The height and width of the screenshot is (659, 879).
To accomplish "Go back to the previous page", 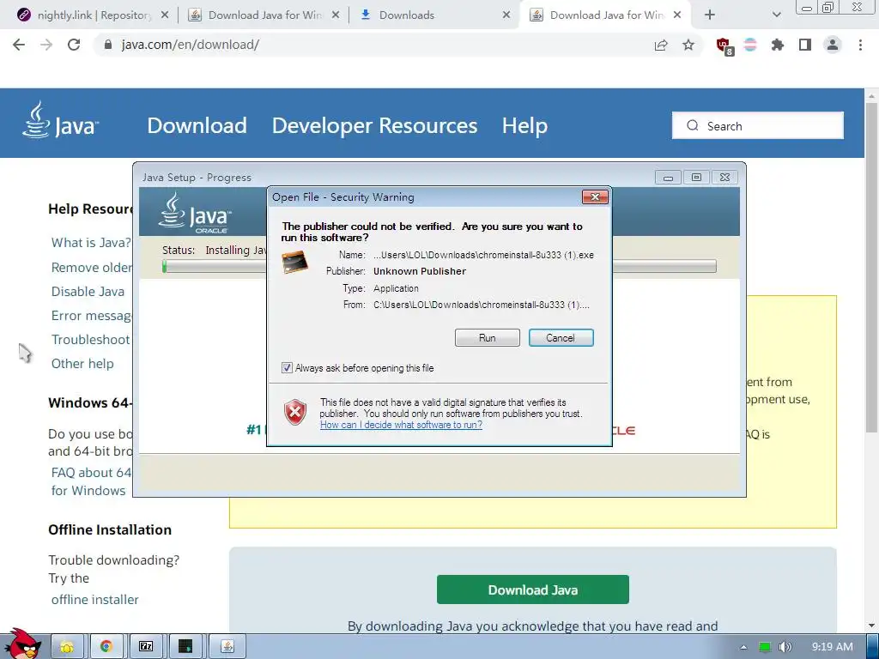I will pos(19,45).
